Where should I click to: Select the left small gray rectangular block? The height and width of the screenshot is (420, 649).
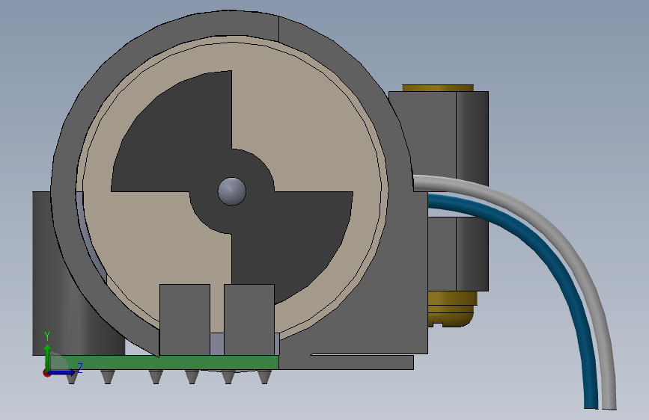185,319
